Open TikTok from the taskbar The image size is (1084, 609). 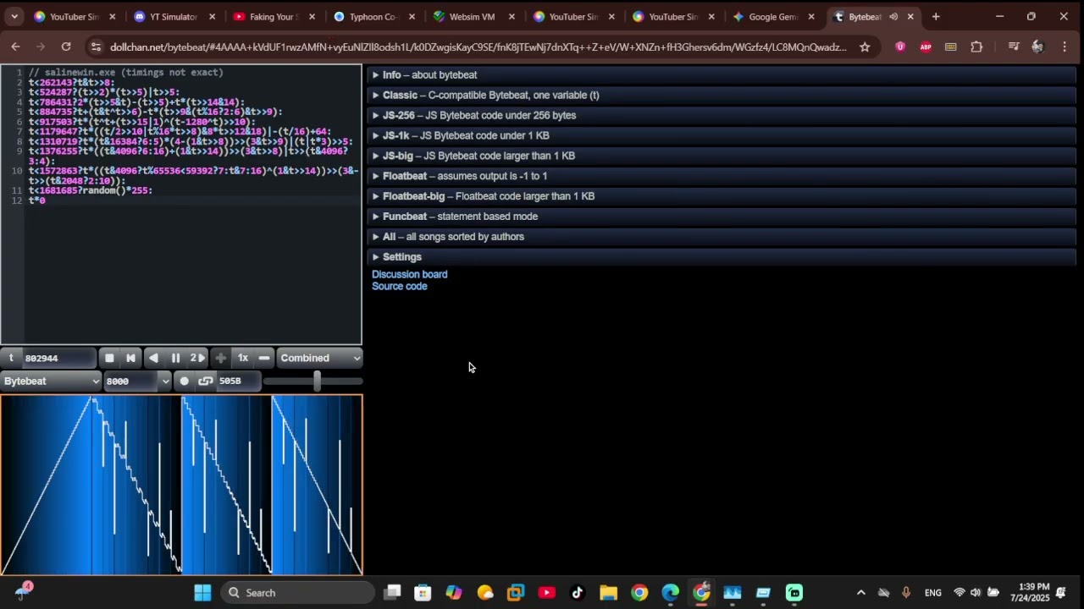(x=578, y=593)
